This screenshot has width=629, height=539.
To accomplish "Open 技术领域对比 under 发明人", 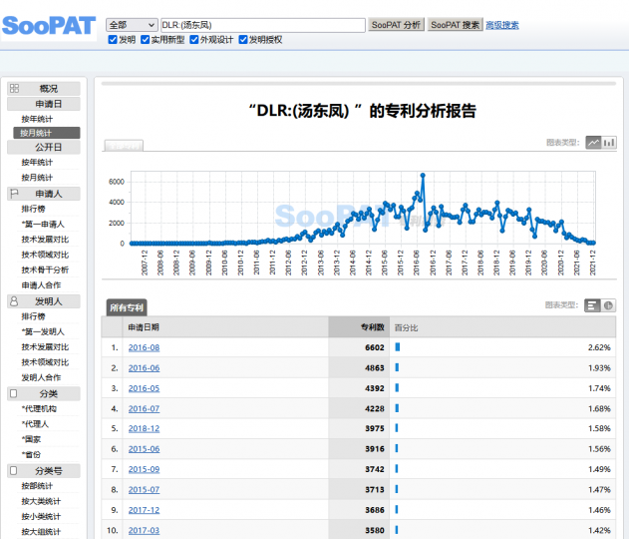I will click(x=45, y=362).
